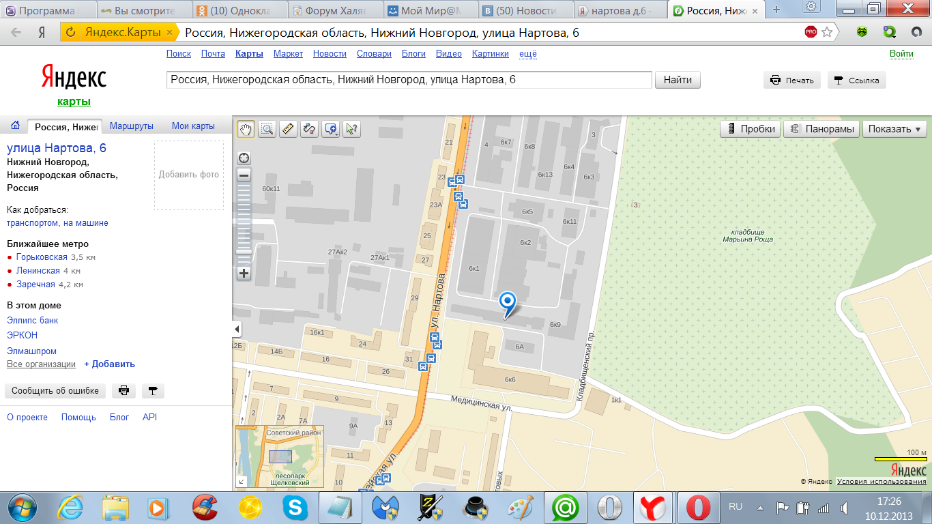The height and width of the screenshot is (524, 932).
Task: Open the Маркет service link
Action: 288,54
